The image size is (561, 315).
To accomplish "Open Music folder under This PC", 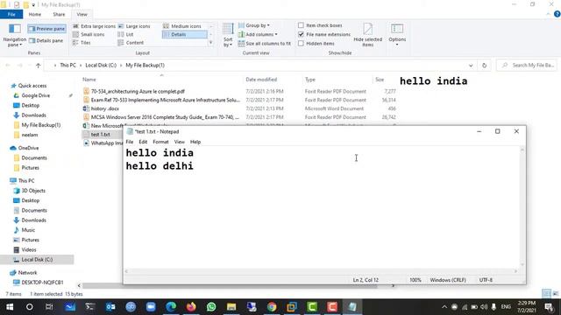I will tap(28, 230).
